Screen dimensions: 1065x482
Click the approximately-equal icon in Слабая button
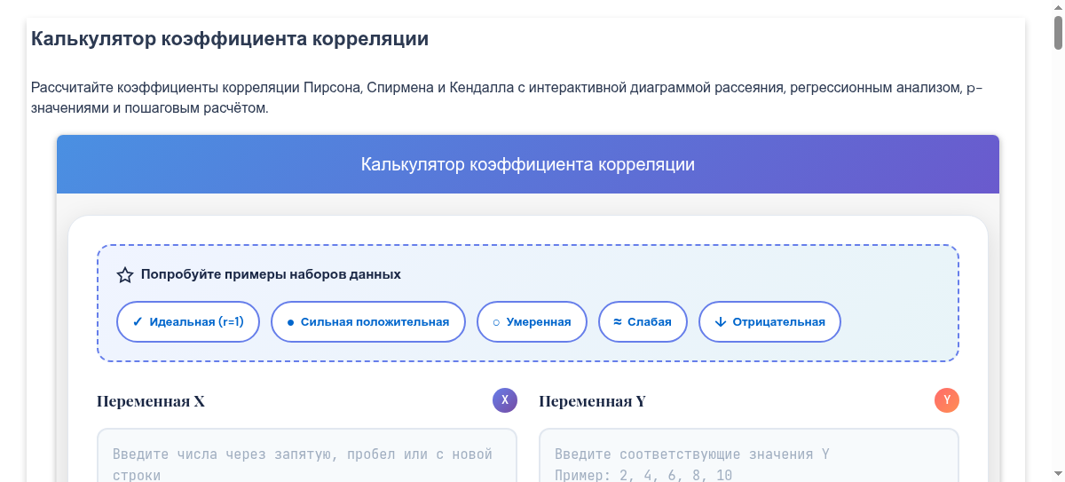click(x=617, y=322)
